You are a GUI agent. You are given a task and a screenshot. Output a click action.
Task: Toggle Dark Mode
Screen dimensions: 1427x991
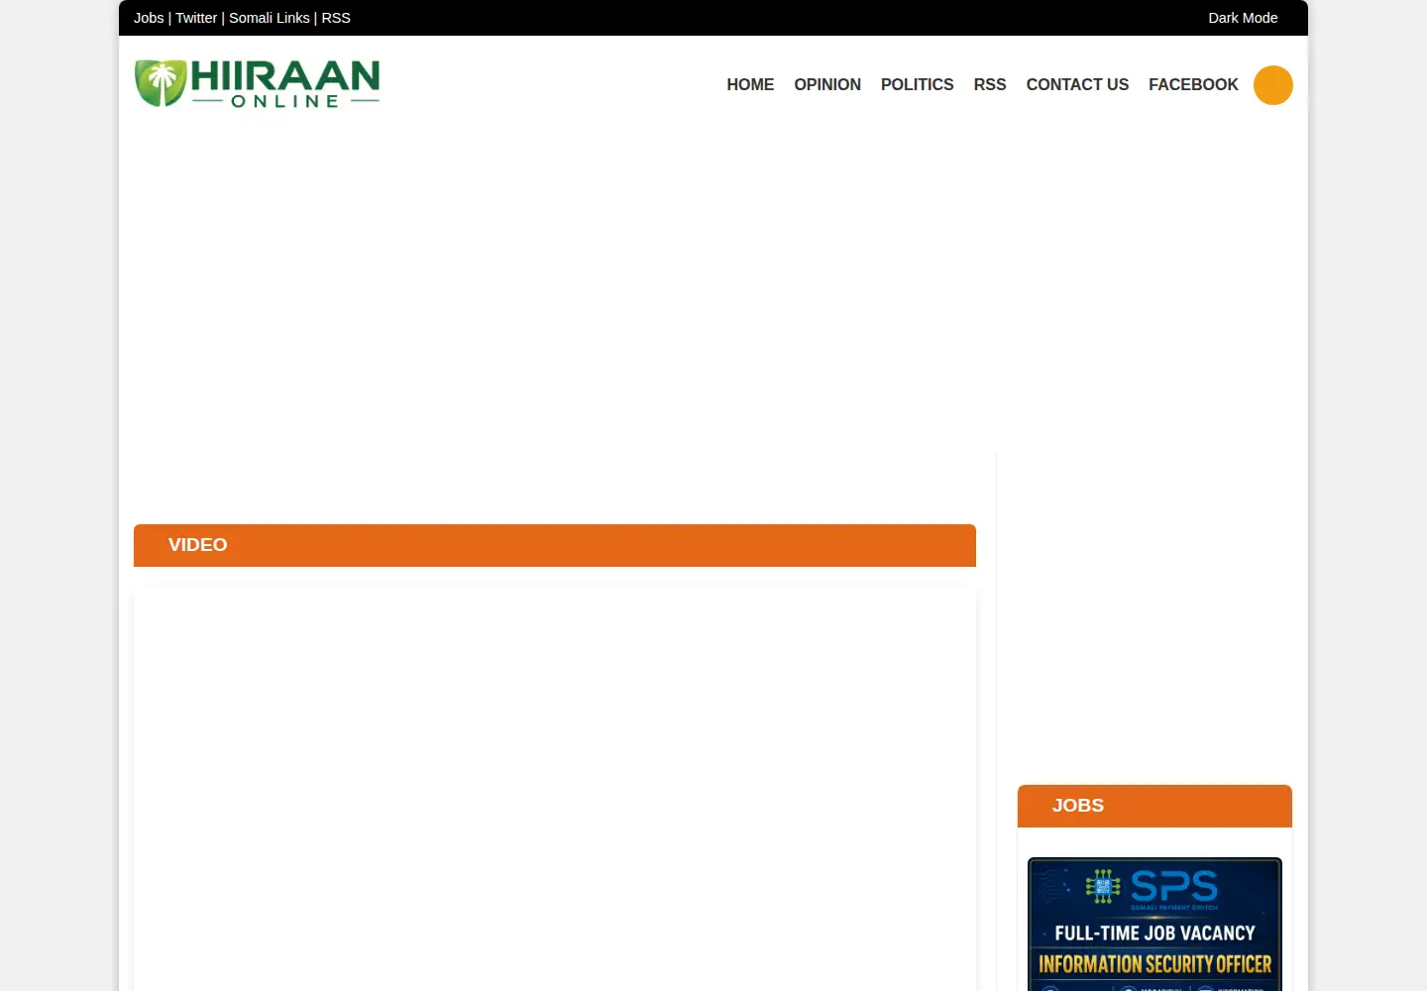pos(1243,18)
